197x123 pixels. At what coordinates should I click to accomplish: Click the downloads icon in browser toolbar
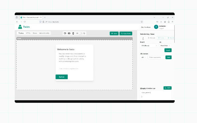tap(161, 22)
